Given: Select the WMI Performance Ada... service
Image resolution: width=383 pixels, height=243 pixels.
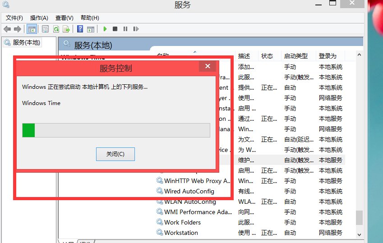Looking at the screenshot, I should [198, 212].
